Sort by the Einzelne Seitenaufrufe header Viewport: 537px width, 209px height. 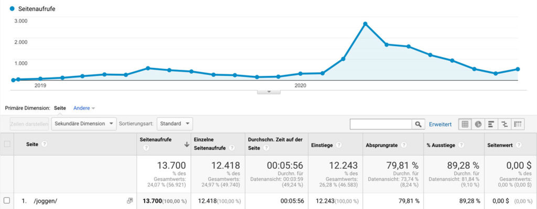pos(210,144)
